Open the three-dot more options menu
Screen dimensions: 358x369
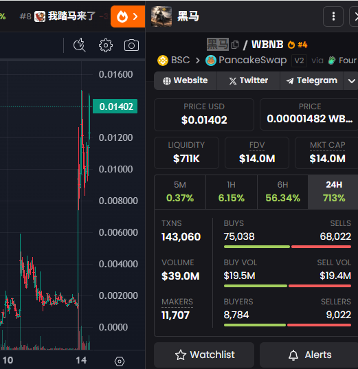point(333,16)
